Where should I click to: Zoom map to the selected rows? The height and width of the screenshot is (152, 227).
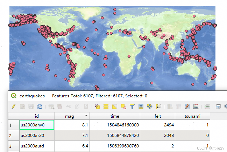(x=158, y=106)
